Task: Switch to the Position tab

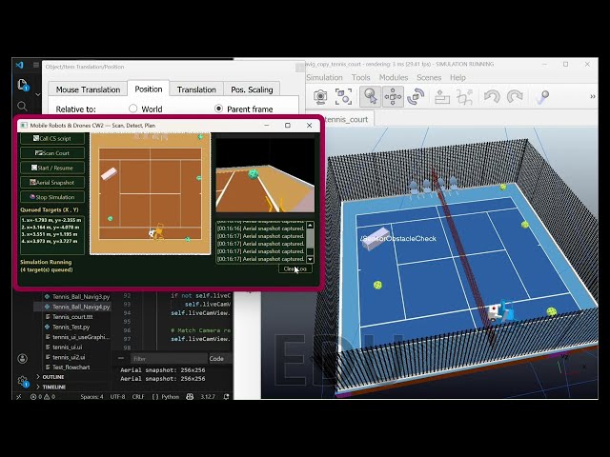Action: click(149, 89)
